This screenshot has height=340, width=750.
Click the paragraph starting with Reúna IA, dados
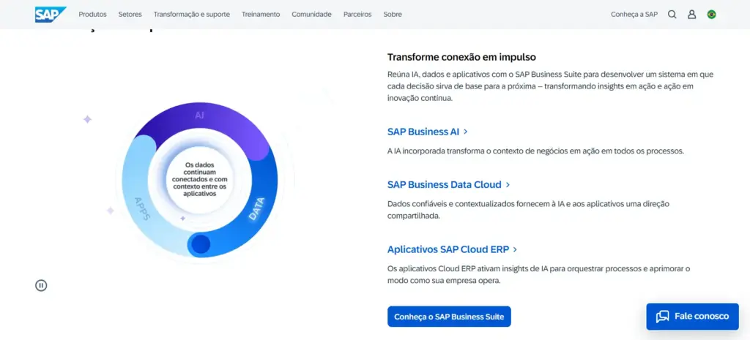pos(550,86)
